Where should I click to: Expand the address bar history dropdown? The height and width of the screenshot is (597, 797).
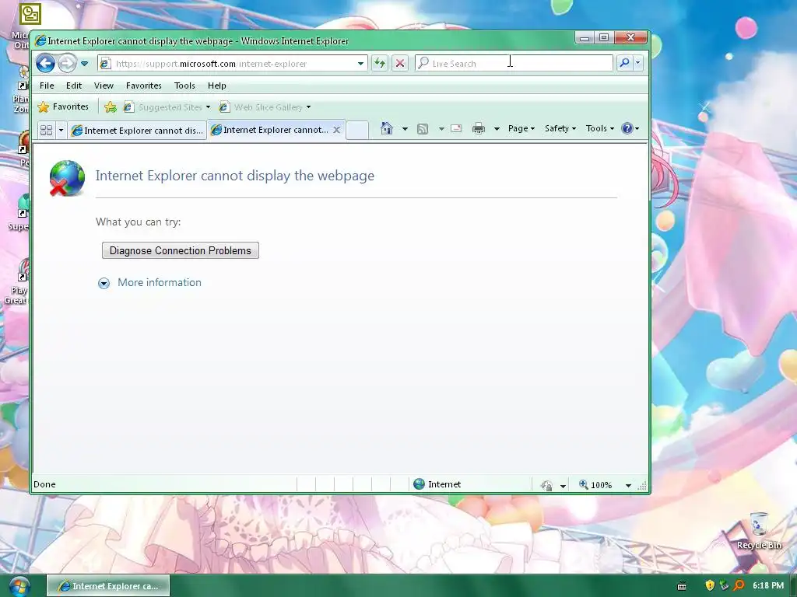click(360, 64)
